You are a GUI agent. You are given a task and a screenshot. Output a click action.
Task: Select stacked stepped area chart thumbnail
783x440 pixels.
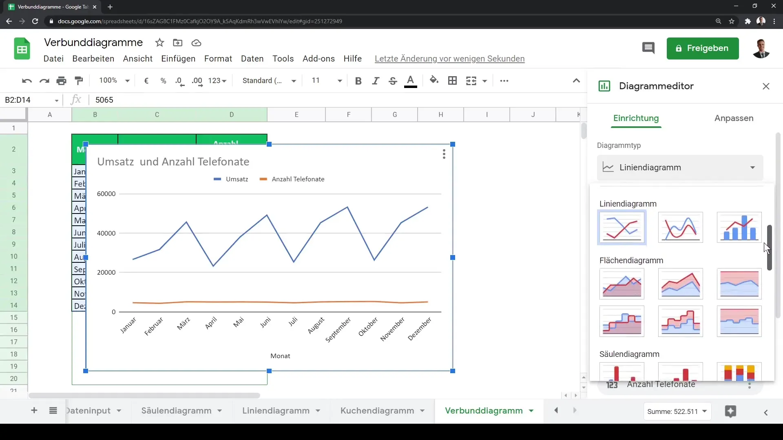click(681, 321)
